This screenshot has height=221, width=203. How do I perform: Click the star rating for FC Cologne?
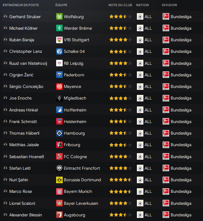pos(121,157)
